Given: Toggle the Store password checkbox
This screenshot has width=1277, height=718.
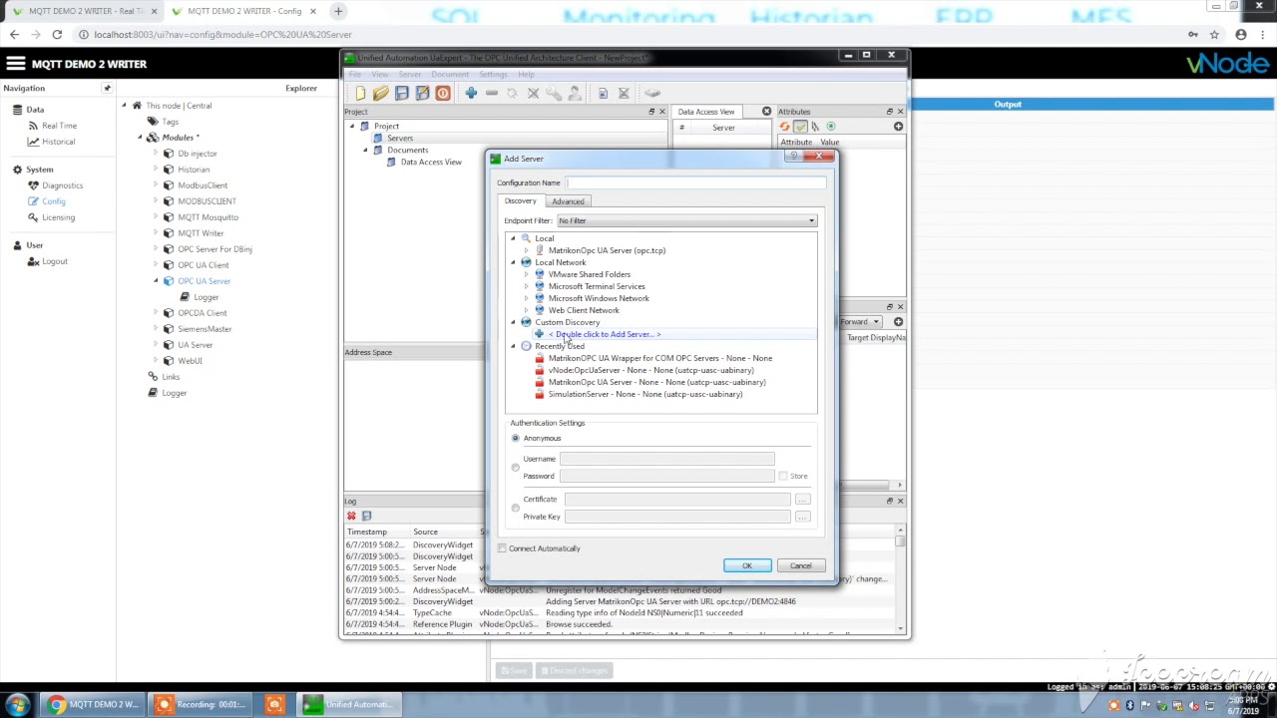Looking at the screenshot, I should pos(783,477).
